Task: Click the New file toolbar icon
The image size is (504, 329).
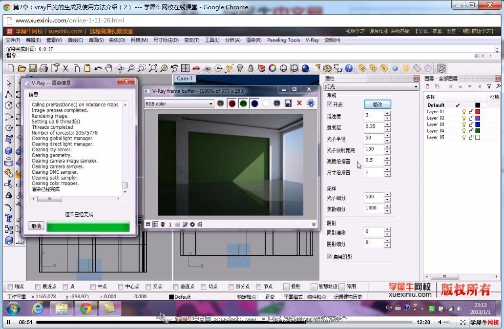Action: coord(11,68)
